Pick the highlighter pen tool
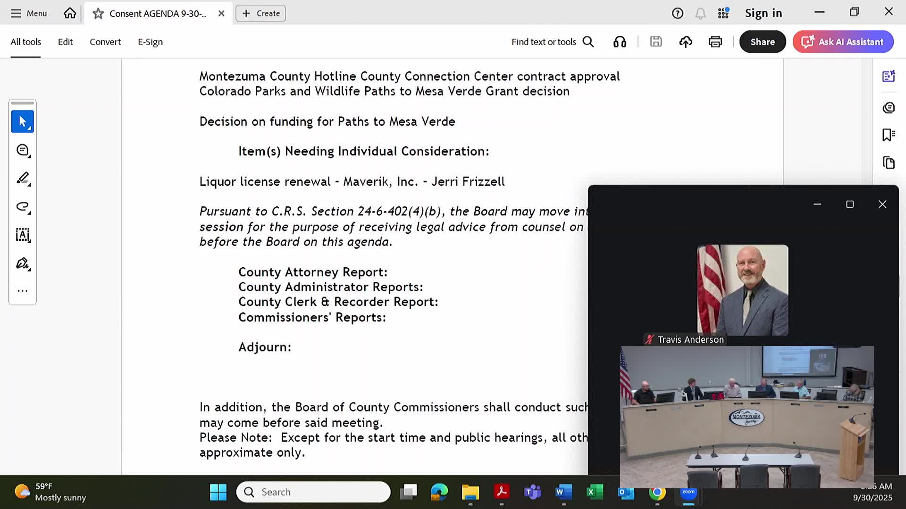This screenshot has height=509, width=906. coord(22,178)
